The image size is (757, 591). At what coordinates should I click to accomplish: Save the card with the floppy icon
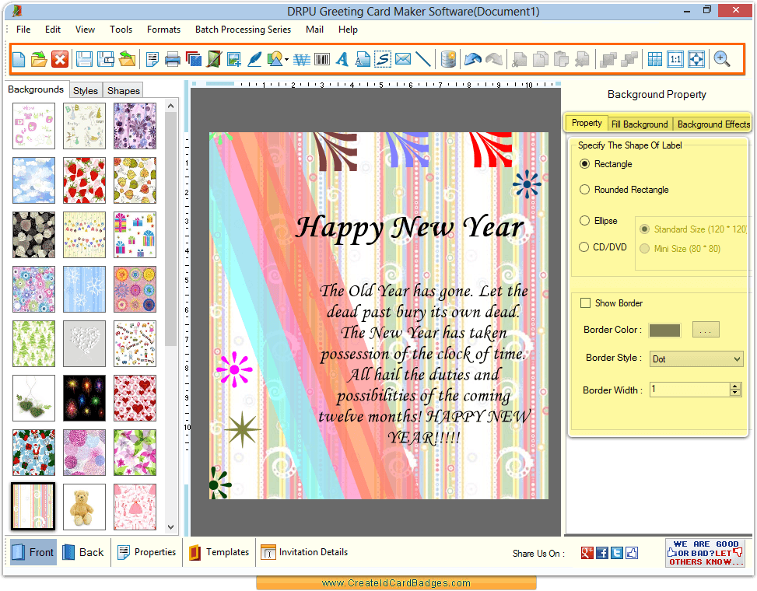tap(84, 59)
